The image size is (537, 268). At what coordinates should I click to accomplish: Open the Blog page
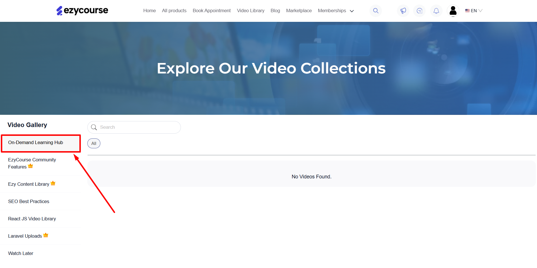click(275, 11)
